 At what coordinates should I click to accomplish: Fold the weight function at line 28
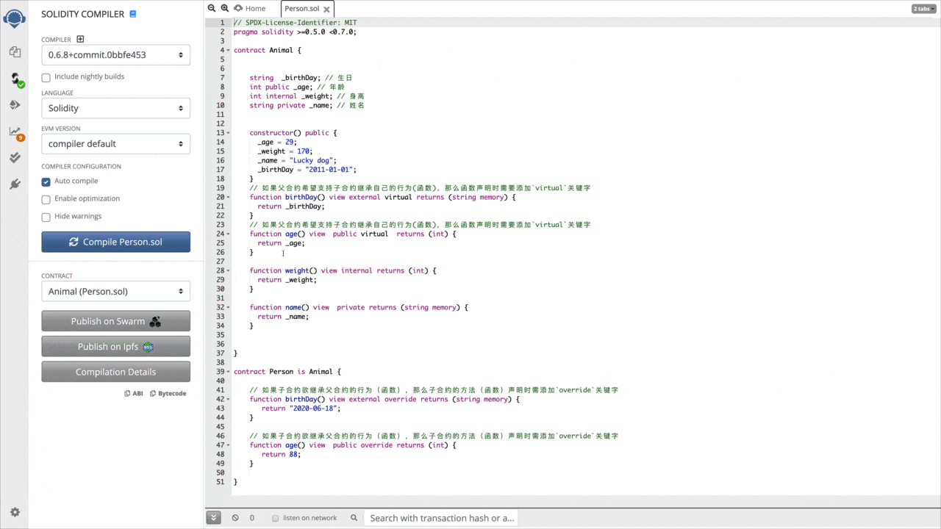[229, 270]
